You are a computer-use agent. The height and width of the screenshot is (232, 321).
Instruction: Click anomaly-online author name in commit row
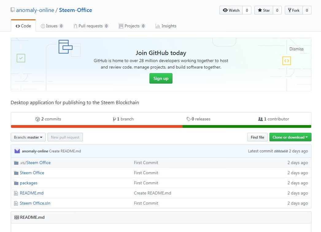click(35, 151)
